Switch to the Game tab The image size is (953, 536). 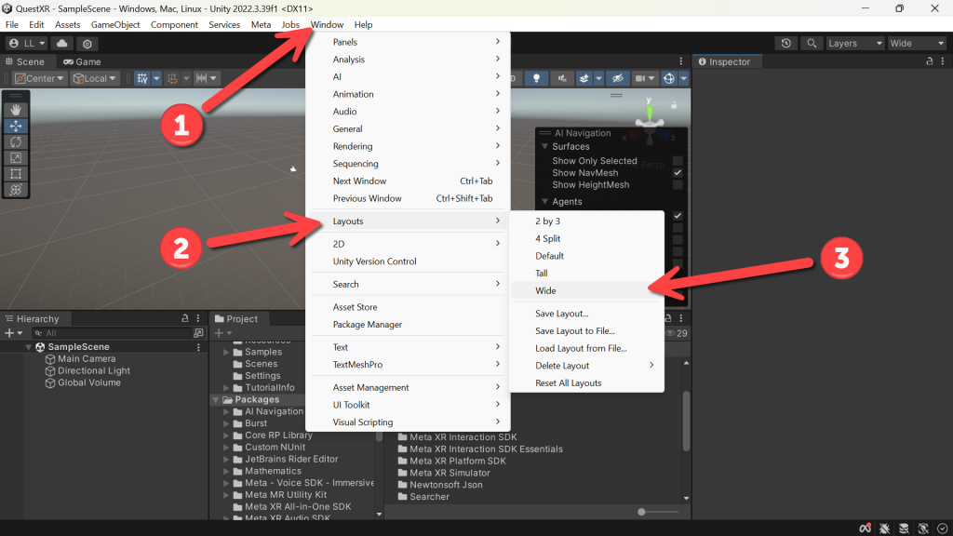82,61
